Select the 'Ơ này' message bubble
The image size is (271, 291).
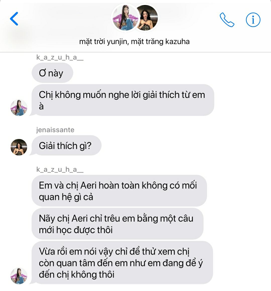[52, 73]
